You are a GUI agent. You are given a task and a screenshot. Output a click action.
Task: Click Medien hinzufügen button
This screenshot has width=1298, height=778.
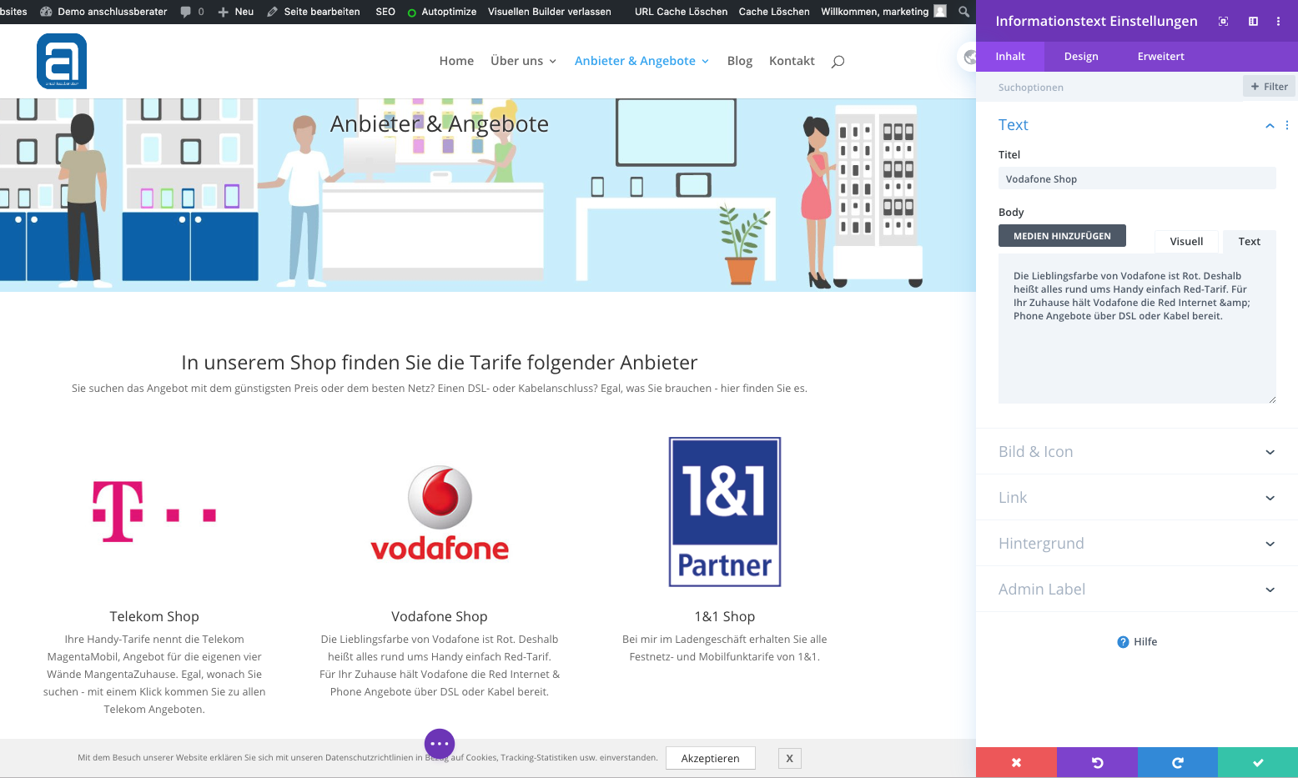[1062, 236]
